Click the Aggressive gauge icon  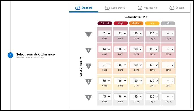coord(140,8)
